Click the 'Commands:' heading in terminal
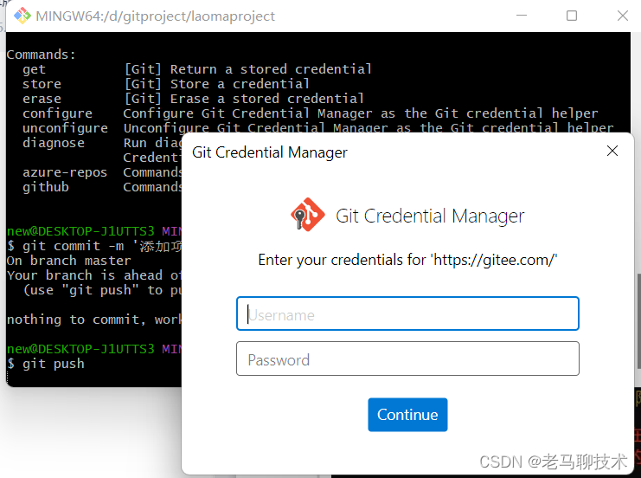Screen dimensions: 641x478 click(42, 55)
